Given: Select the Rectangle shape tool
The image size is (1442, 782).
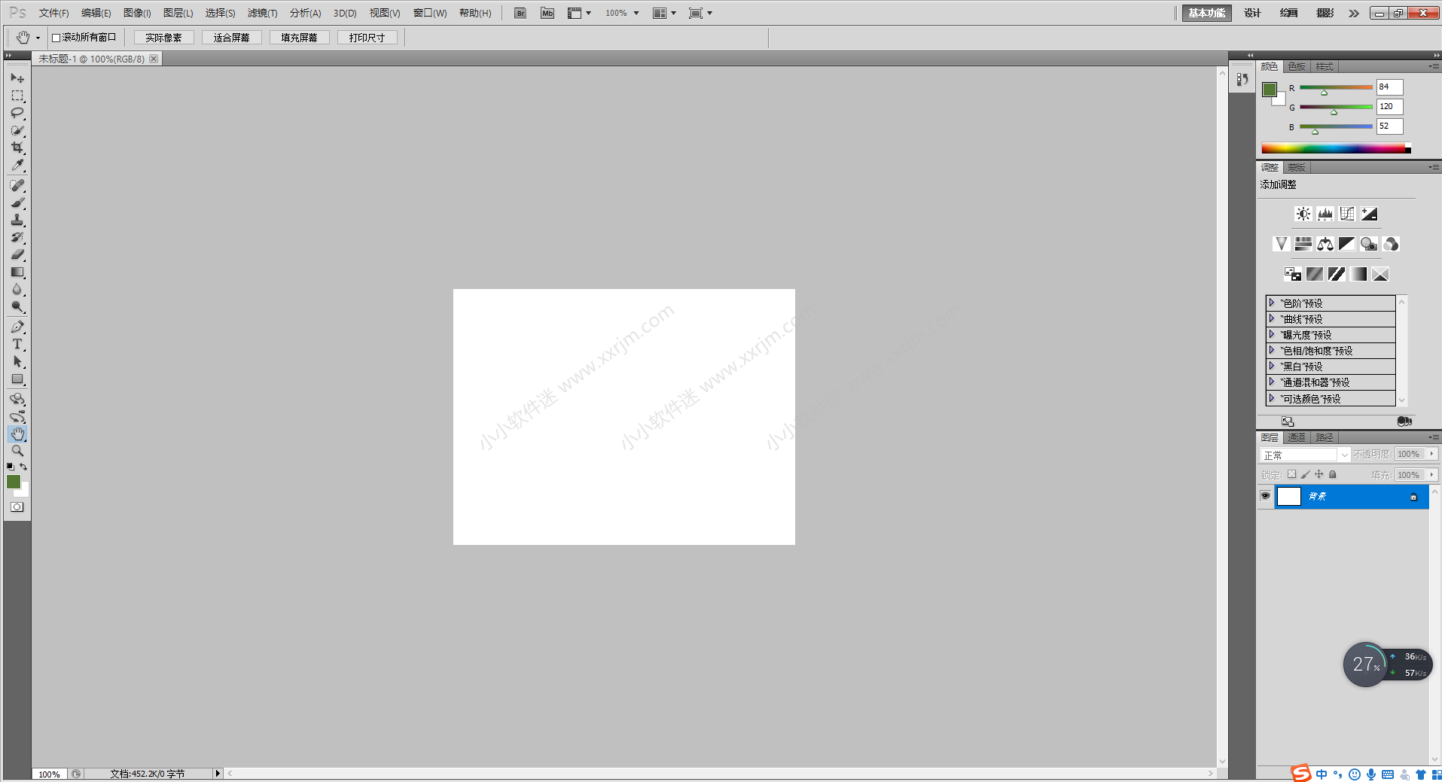Looking at the screenshot, I should coord(17,379).
